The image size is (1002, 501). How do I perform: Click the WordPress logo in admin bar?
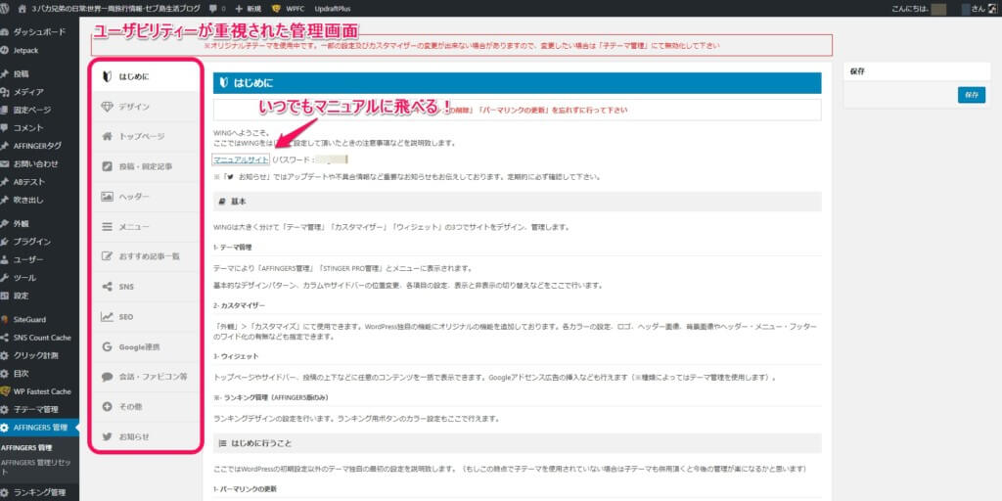pos(6,9)
